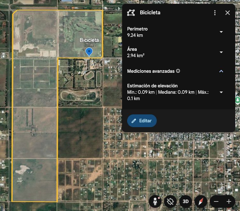Click the green marker at right map edge

pyautogui.click(x=237, y=100)
